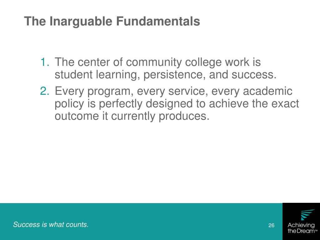Click the teal footer banner
The height and width of the screenshot is (240, 320).
(x=141, y=222)
